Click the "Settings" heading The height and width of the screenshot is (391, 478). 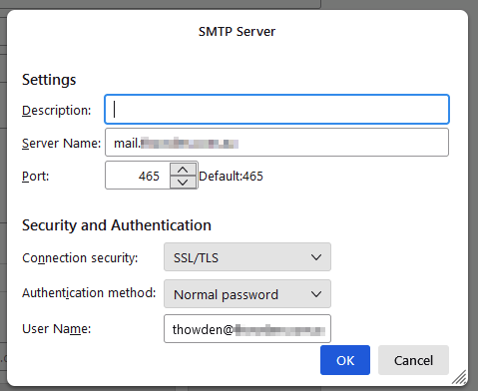click(x=49, y=80)
